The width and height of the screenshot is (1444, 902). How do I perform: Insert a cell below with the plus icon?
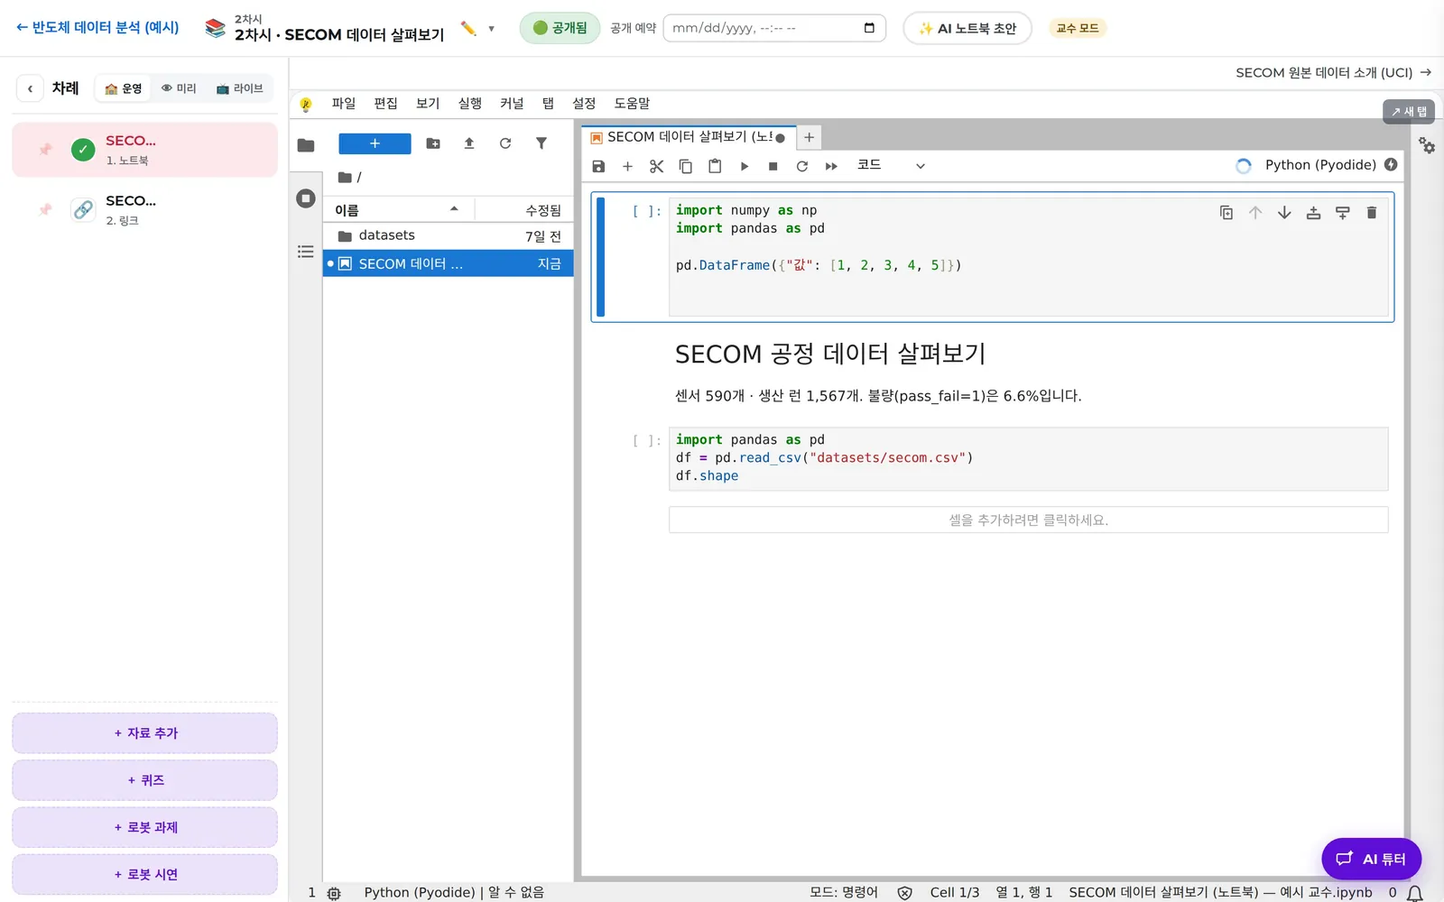627,166
